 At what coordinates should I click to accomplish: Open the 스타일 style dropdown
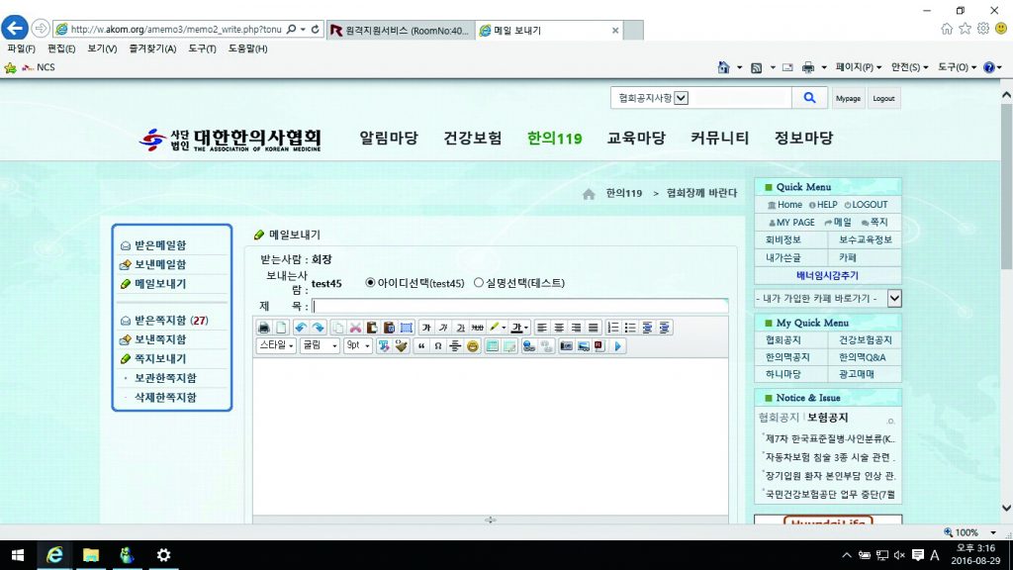click(276, 344)
